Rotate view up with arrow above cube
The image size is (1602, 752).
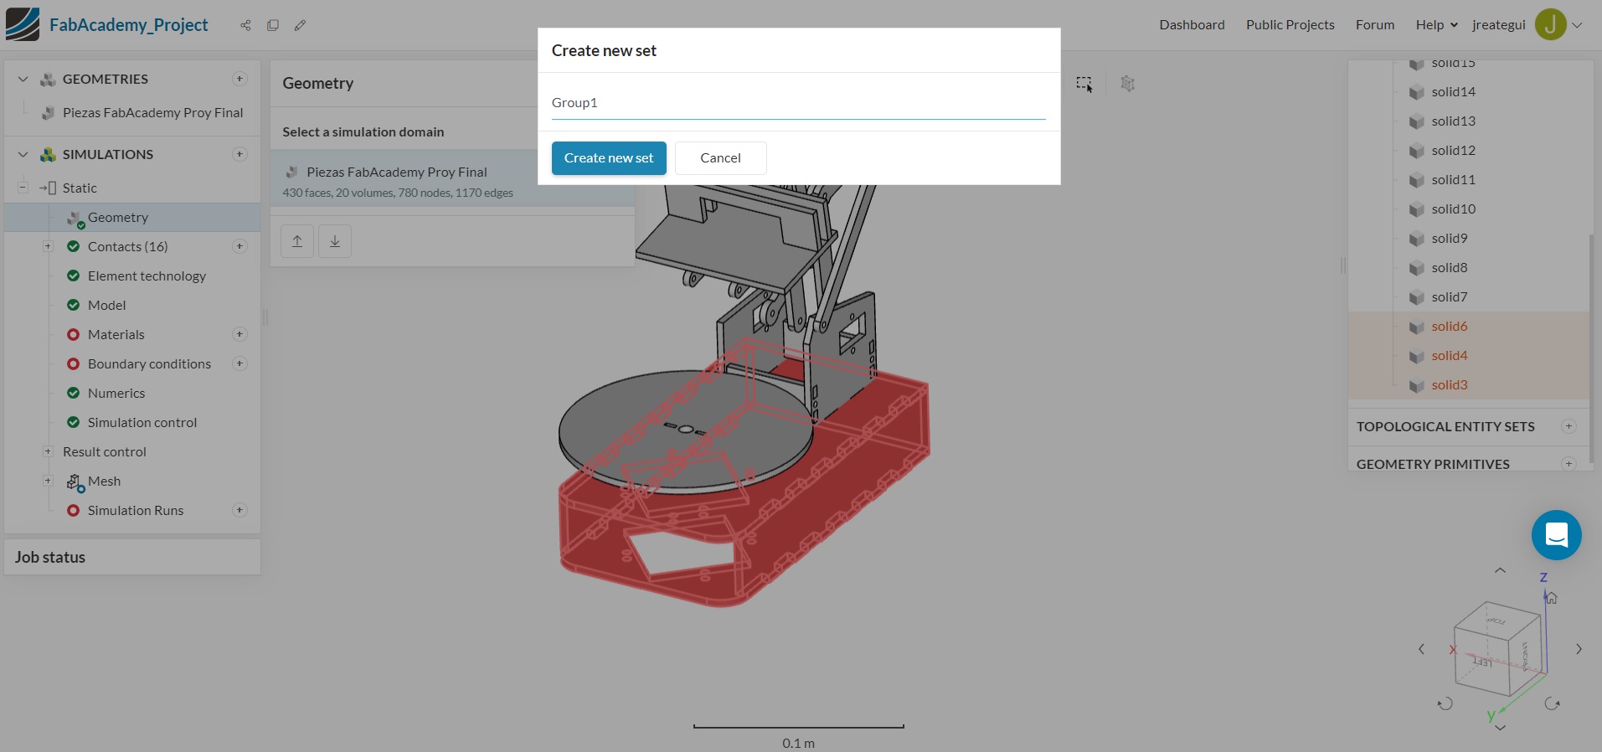pos(1500,570)
